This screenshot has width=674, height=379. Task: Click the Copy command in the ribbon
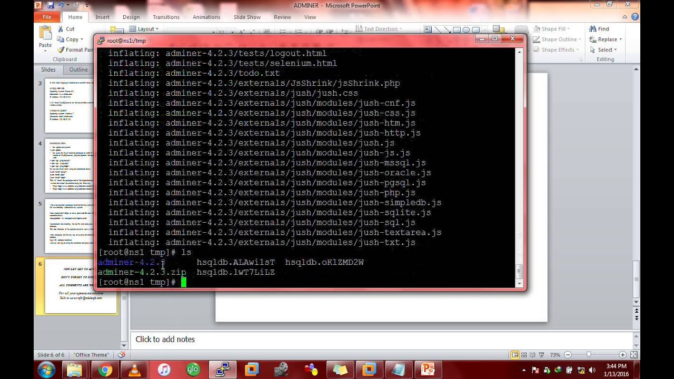[x=68, y=39]
